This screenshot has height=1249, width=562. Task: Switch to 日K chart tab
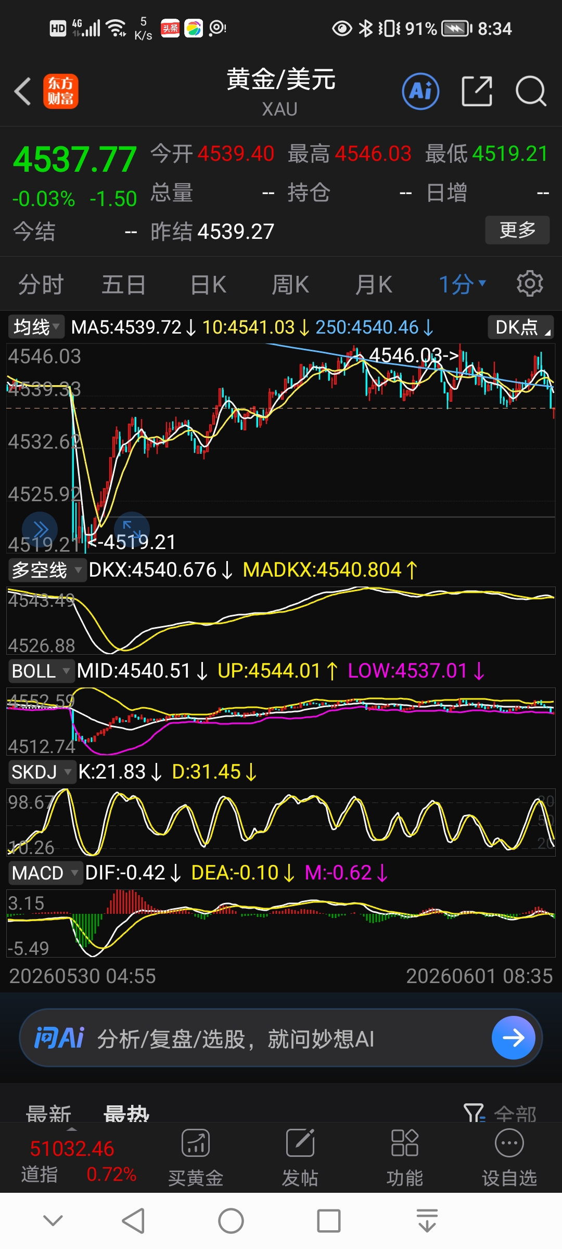[208, 284]
